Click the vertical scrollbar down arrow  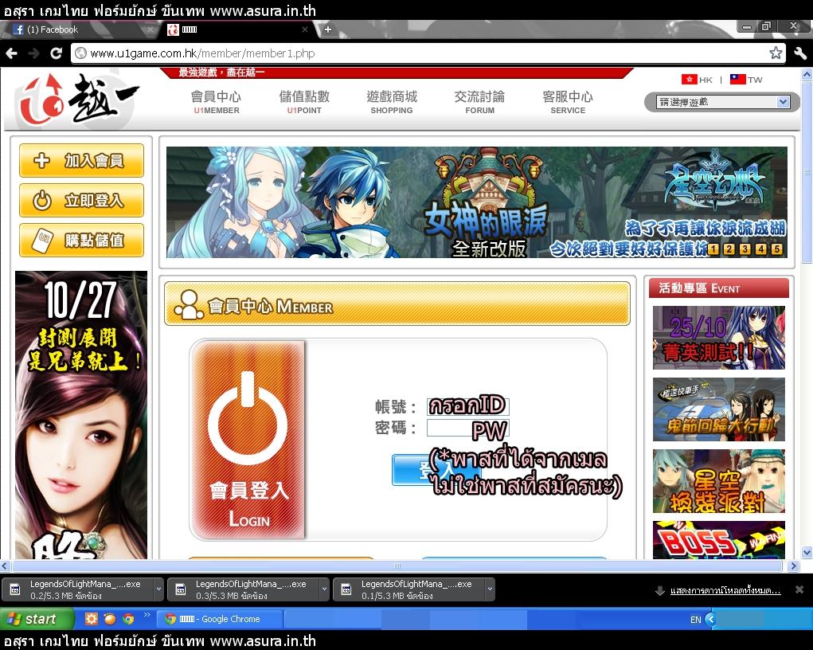click(x=807, y=552)
